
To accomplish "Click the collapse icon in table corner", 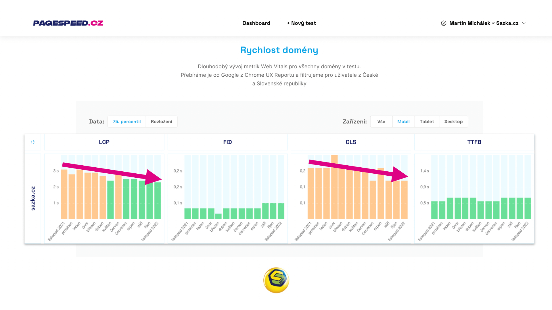I will tap(32, 142).
